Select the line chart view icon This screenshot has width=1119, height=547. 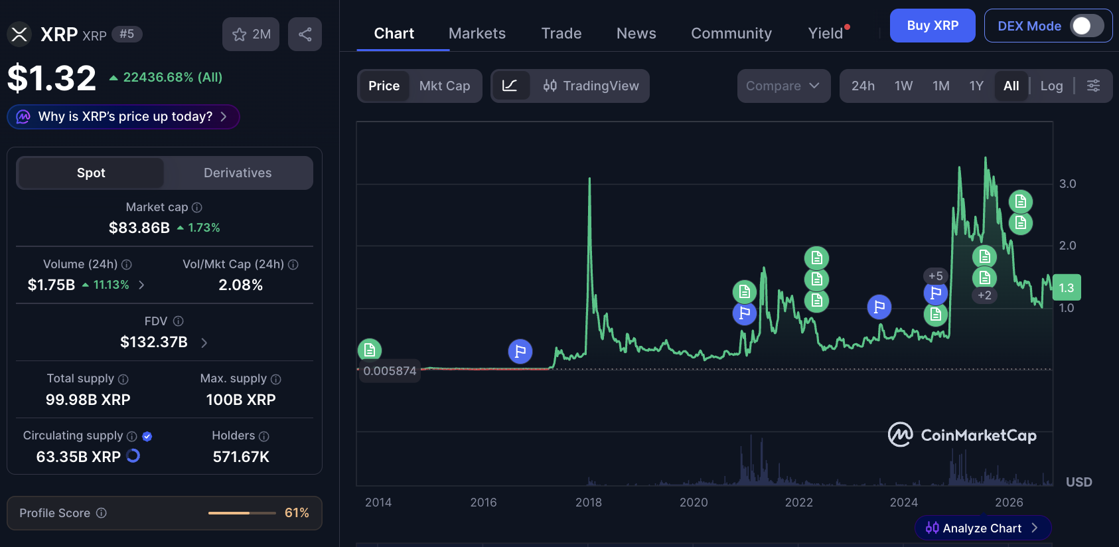(510, 86)
